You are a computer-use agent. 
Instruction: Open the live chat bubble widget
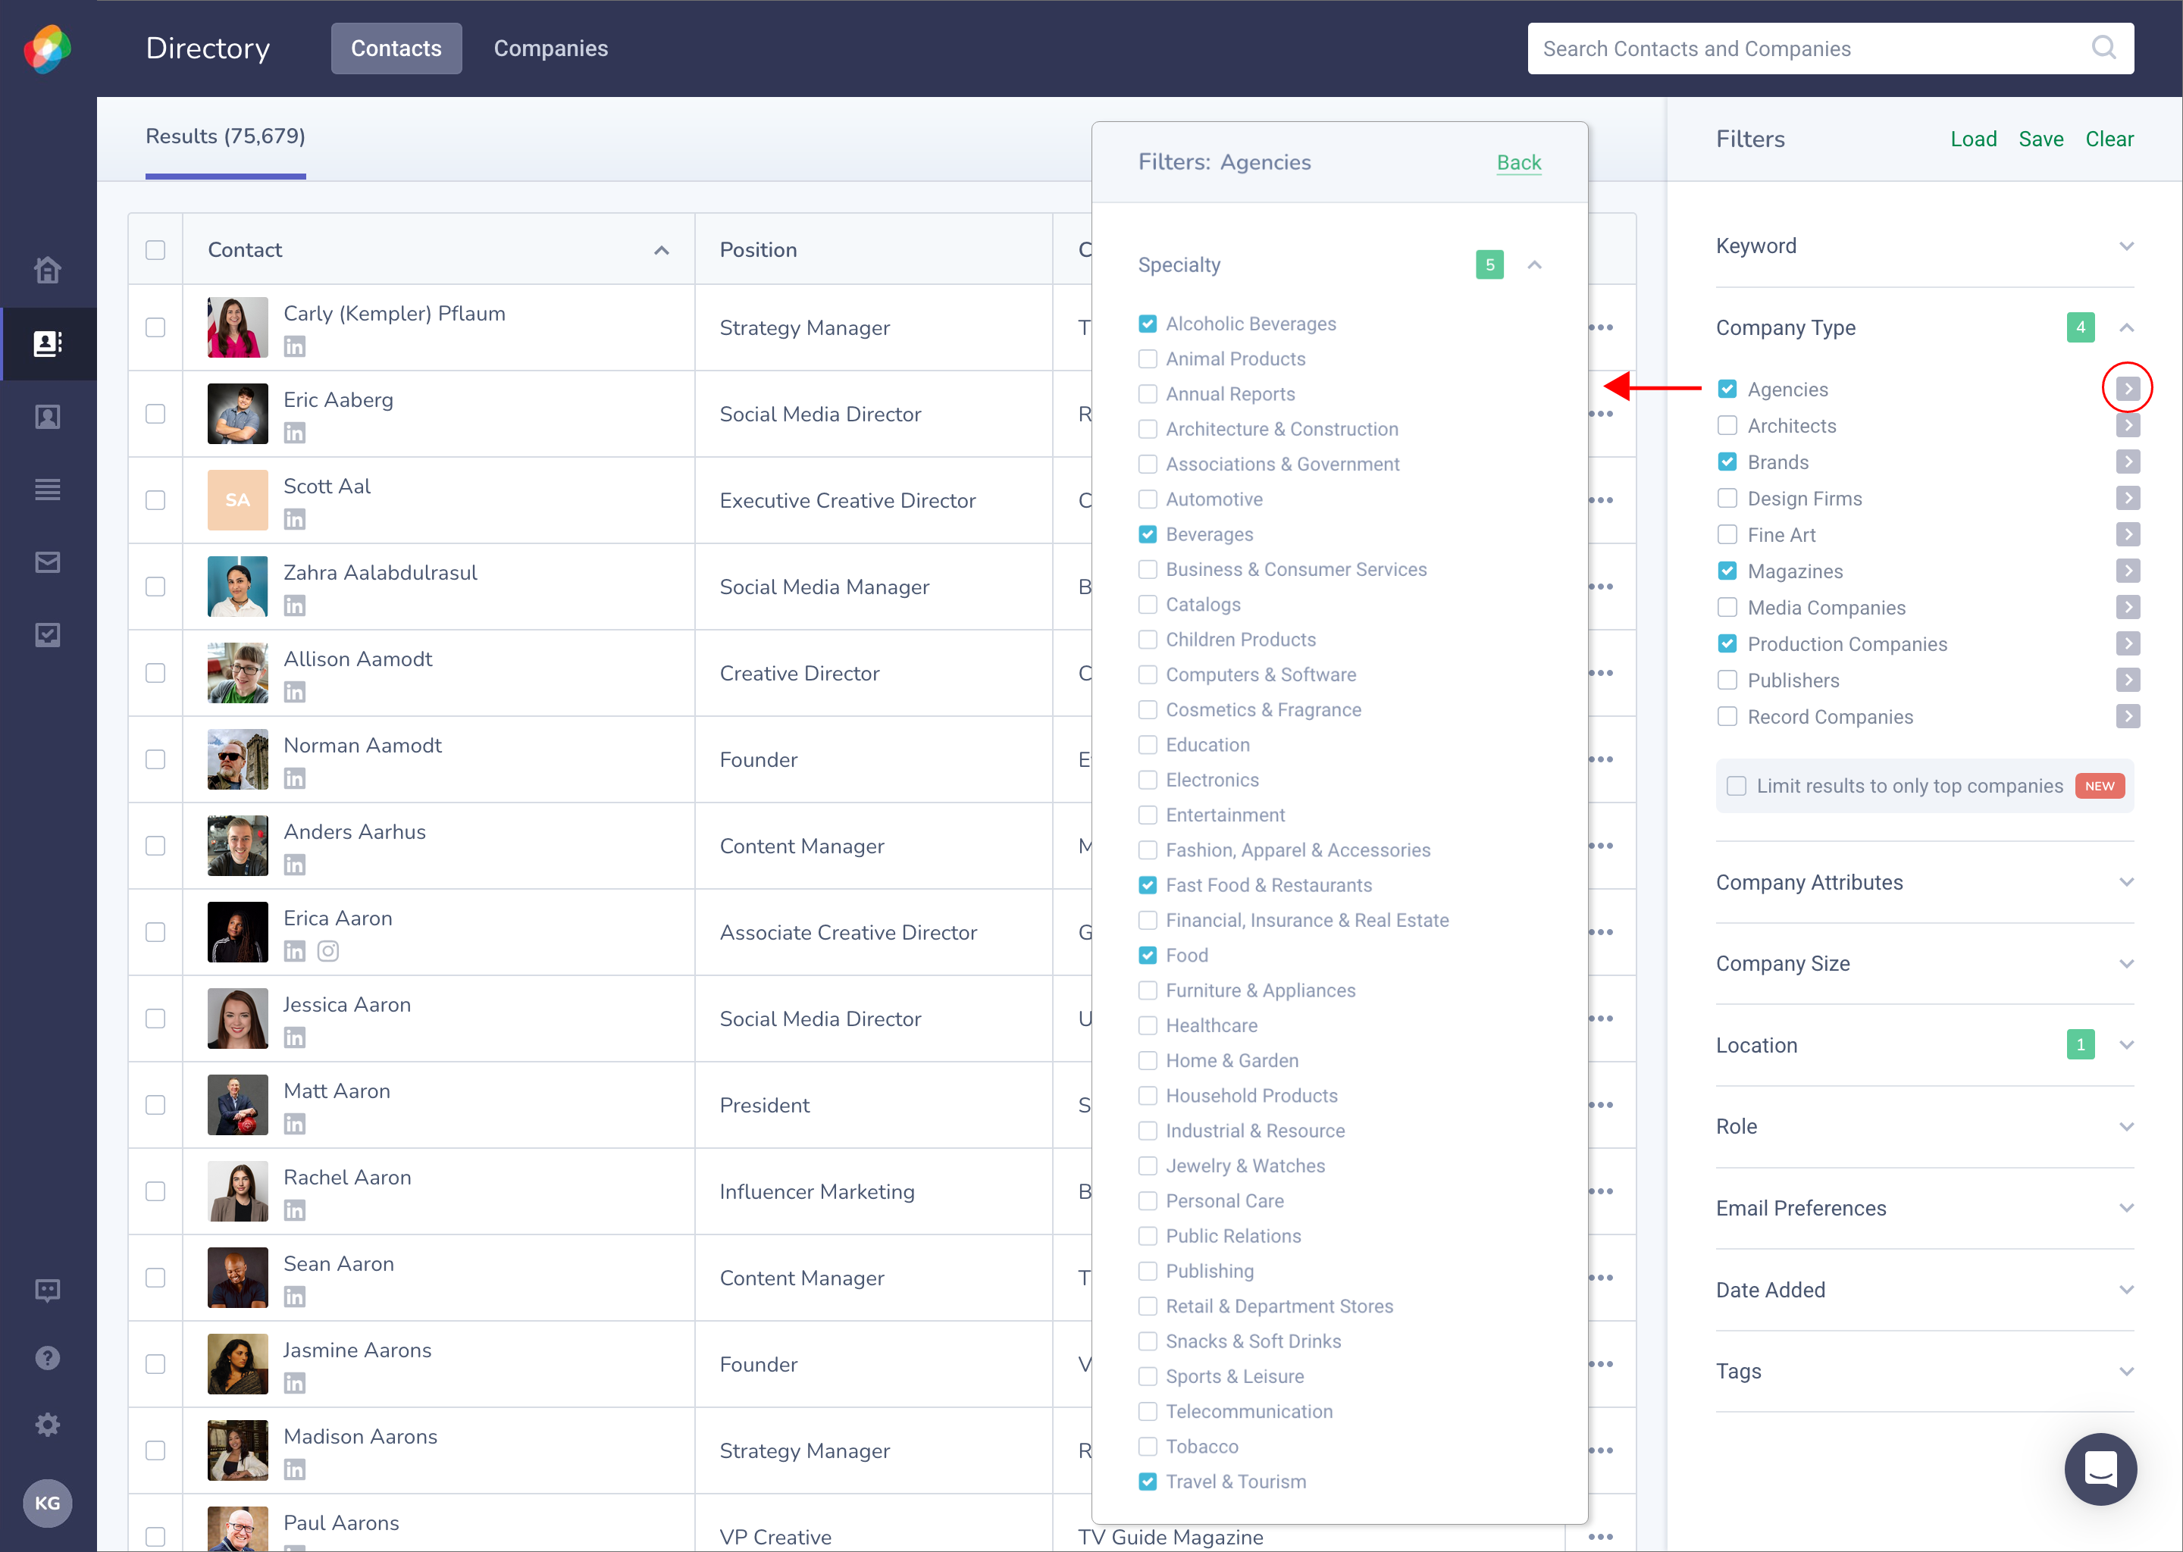coord(2100,1469)
